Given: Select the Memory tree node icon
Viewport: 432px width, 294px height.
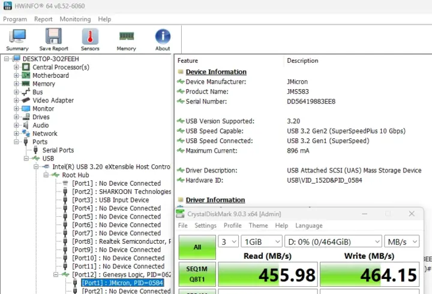Looking at the screenshot, I should pos(26,84).
